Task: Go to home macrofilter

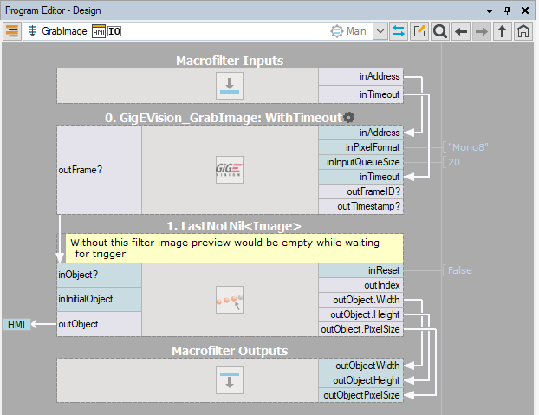Action: 523,31
